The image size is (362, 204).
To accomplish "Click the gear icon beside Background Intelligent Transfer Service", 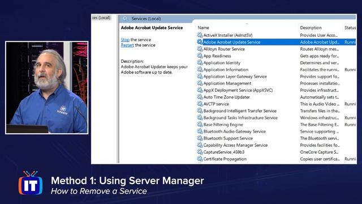I will pyautogui.click(x=200, y=110).
